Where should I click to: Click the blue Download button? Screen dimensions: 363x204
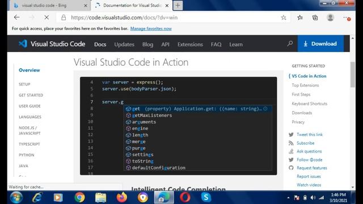point(320,44)
